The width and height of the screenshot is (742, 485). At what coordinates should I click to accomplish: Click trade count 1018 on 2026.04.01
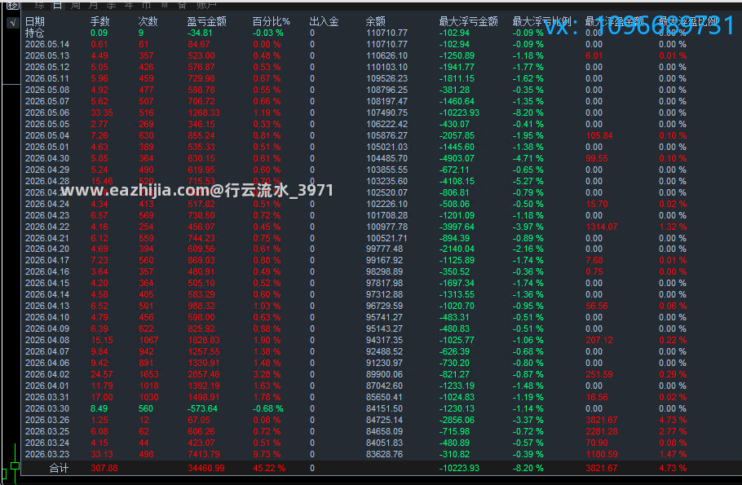pyautogui.click(x=148, y=386)
